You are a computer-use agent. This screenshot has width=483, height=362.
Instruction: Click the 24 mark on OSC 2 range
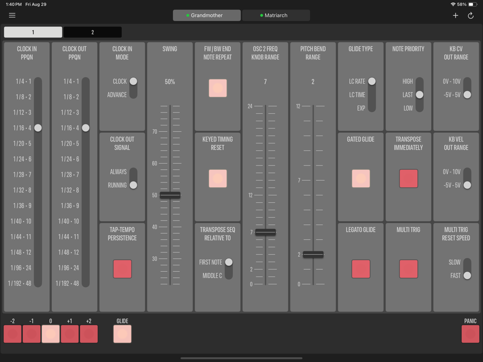pyautogui.click(x=250, y=106)
